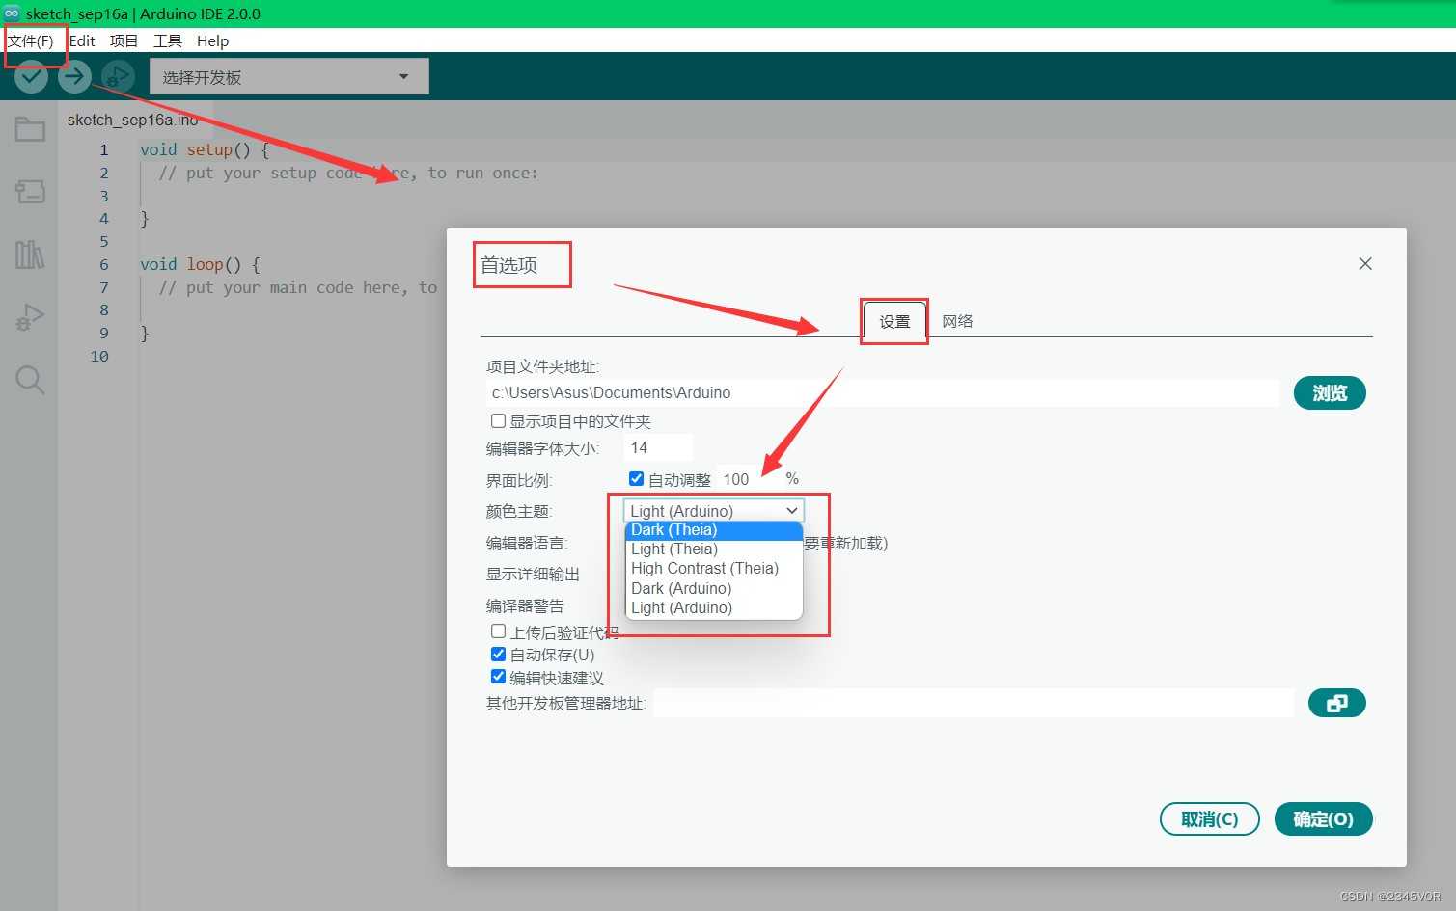Disable the 自动保存(U) checkbox
Screen dimensions: 1456x911
498,654
